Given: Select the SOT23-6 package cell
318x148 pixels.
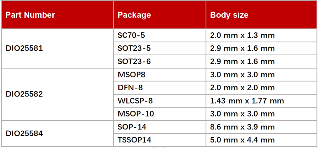Looking at the screenshot, I should [x=134, y=61].
